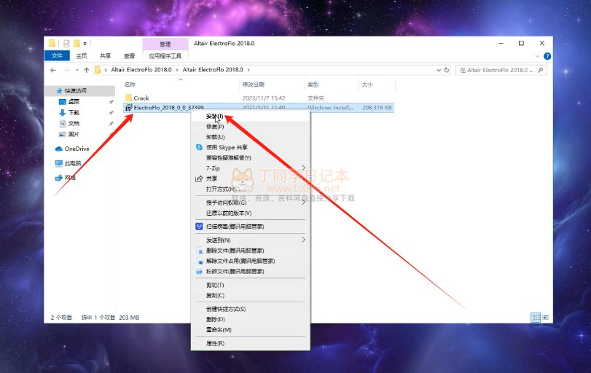Open the quick access toolbar customize dropdown

pos(85,44)
